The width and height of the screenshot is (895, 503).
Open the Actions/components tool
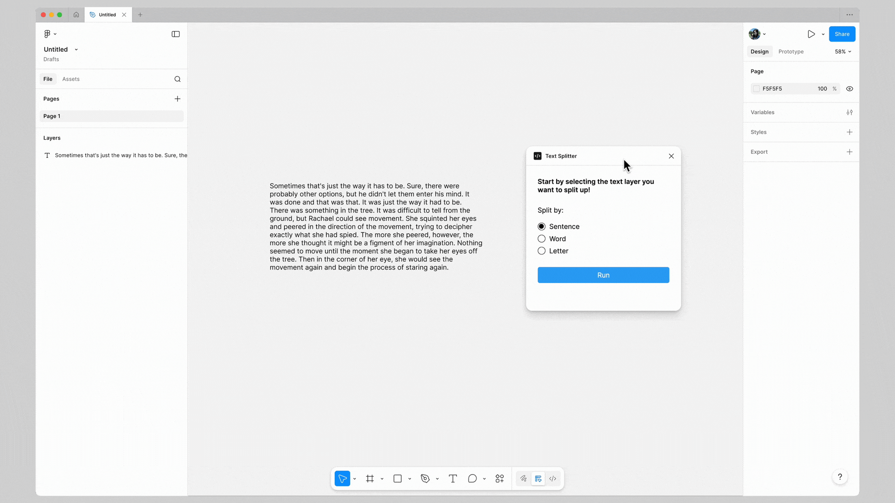500,478
